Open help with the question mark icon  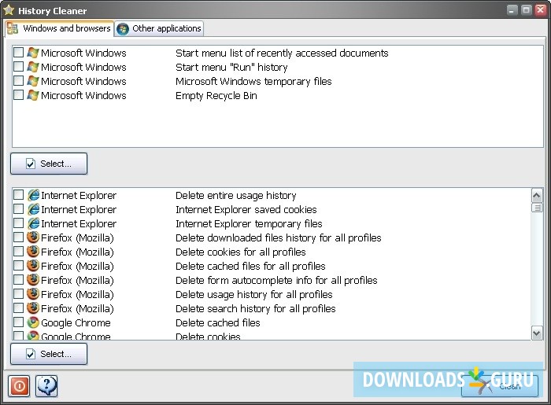tap(46, 386)
